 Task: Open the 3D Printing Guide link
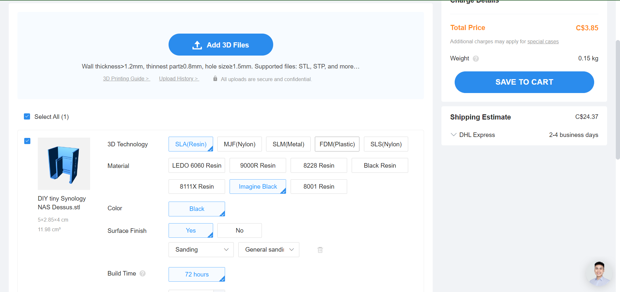pyautogui.click(x=126, y=78)
